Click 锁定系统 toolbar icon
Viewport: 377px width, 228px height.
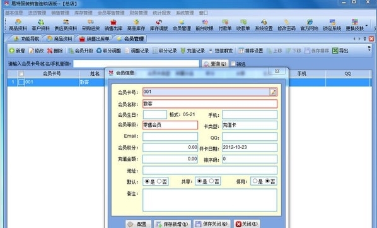tap(332, 25)
